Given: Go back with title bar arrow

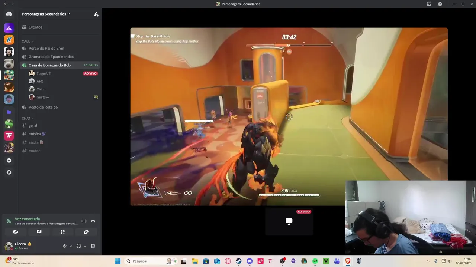Looking at the screenshot, I should tap(5, 4).
